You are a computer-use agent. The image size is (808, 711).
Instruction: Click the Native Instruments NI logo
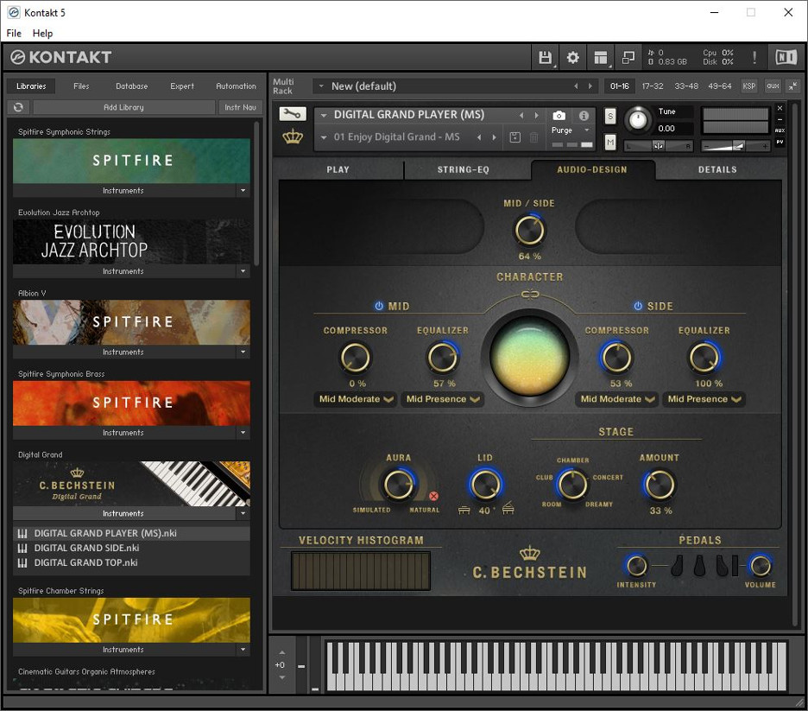[786, 57]
